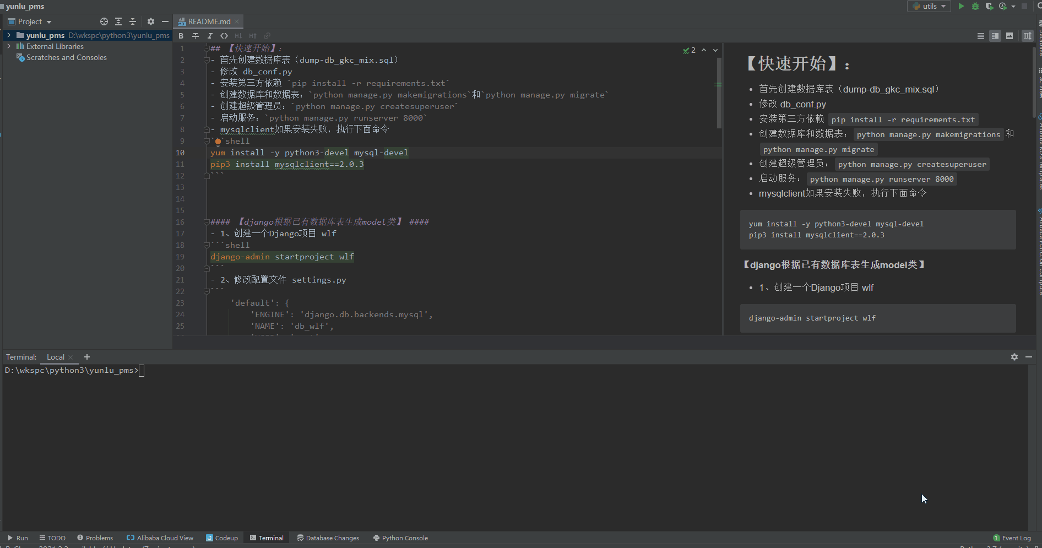Open the Event Log

pos(1012,538)
